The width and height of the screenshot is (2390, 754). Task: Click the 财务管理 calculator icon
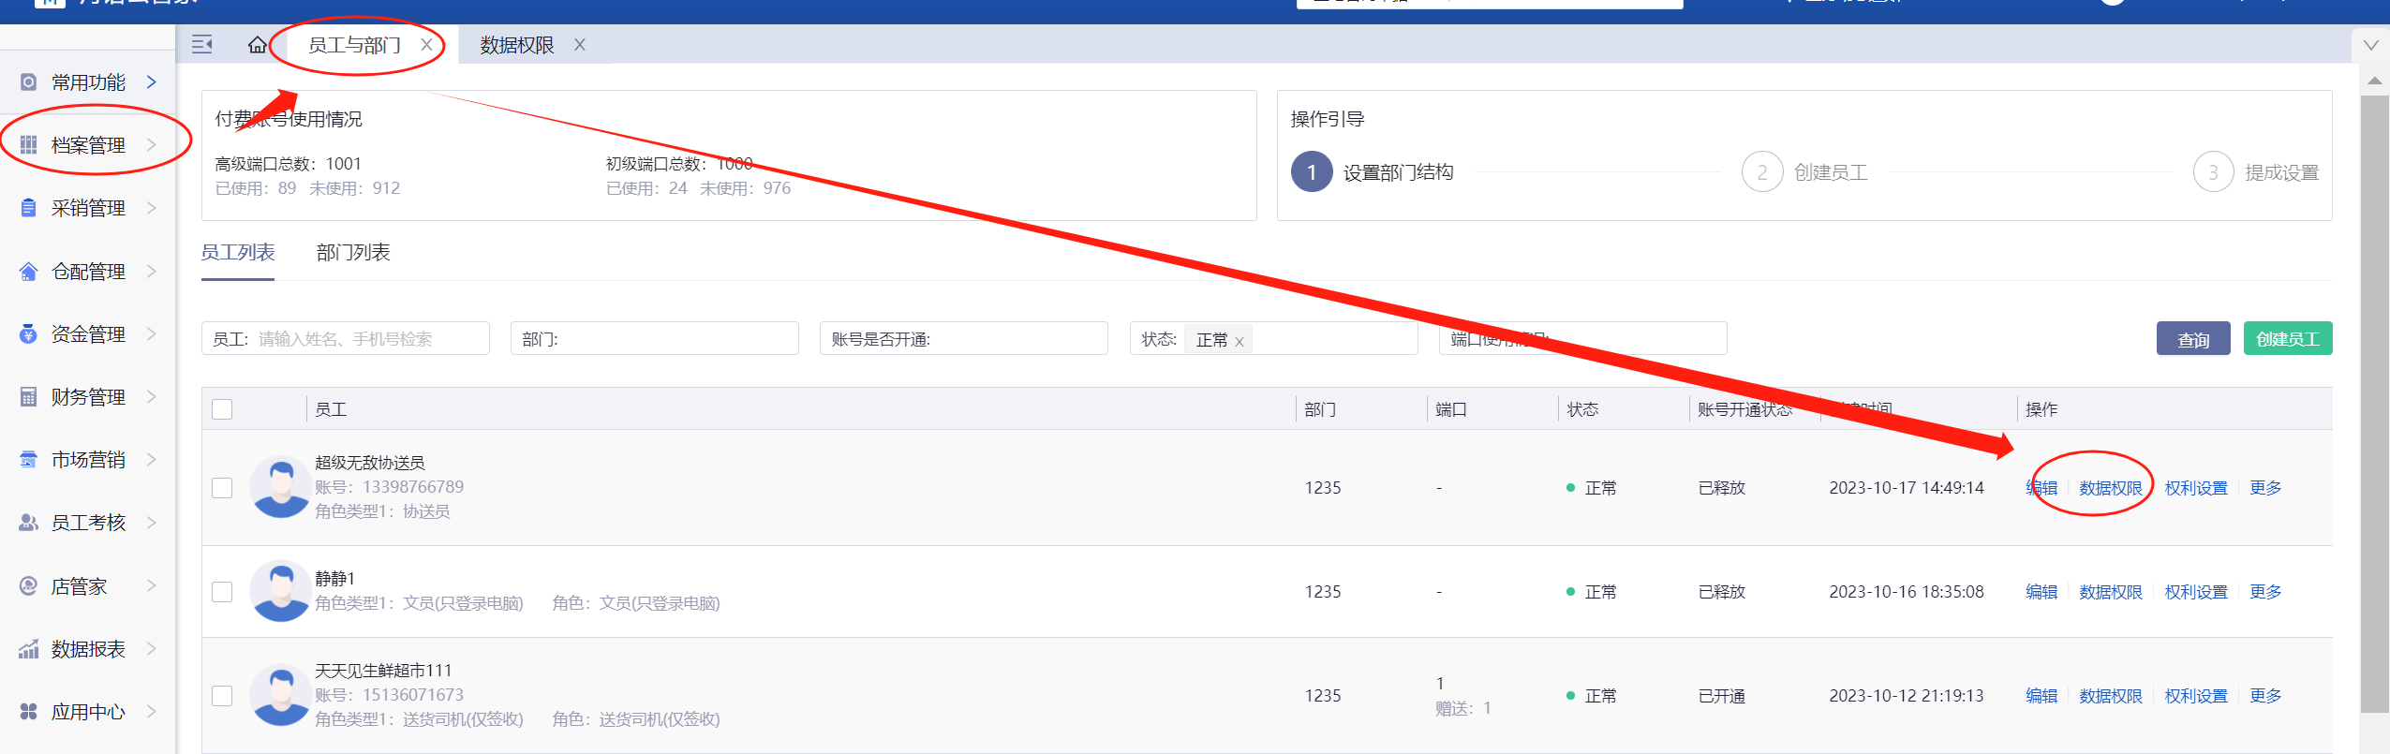point(29,397)
